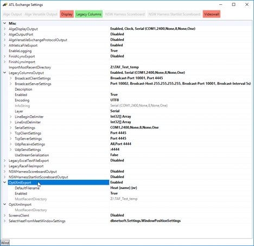254x246 pixels.
Task: Open the Videowall toolbar button
Action: tap(212, 14)
